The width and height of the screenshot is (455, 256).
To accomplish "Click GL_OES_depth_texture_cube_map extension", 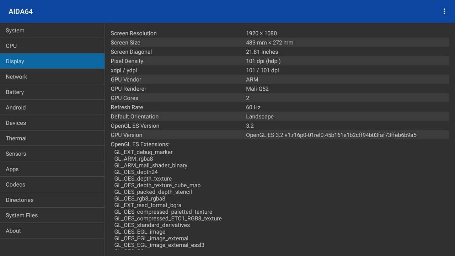I will pyautogui.click(x=157, y=185).
